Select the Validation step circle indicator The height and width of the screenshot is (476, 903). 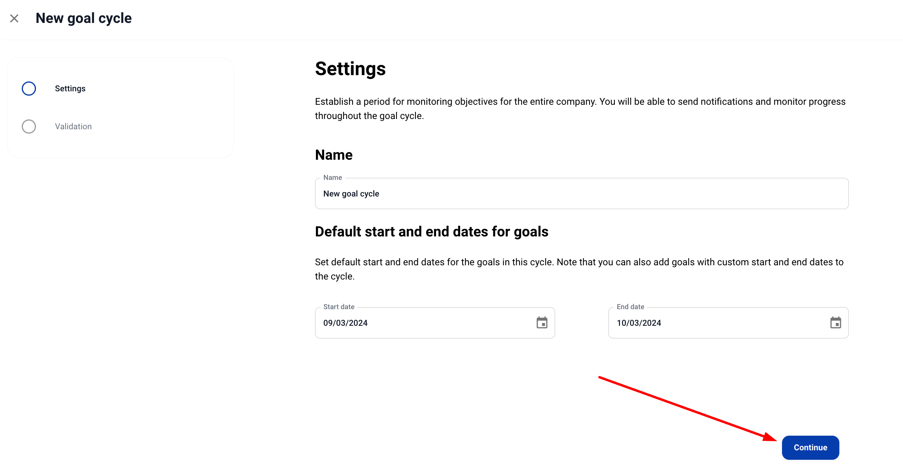(29, 127)
